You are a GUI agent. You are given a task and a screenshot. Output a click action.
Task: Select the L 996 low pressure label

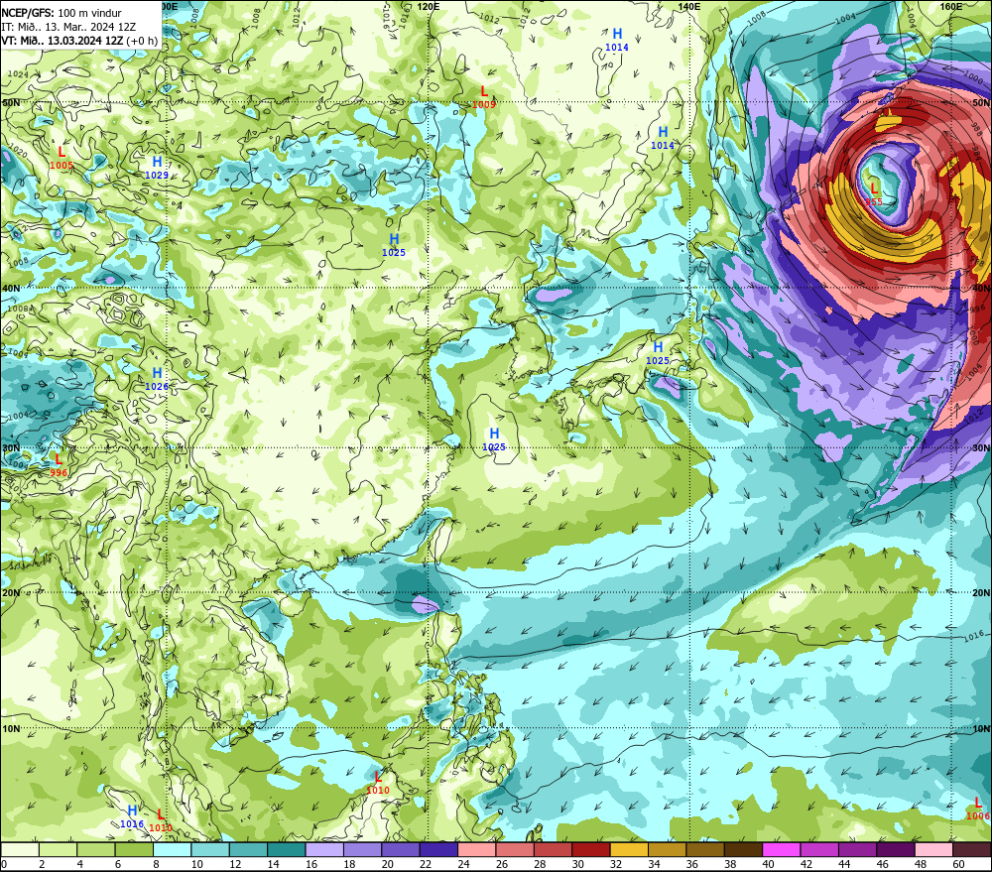[59, 465]
